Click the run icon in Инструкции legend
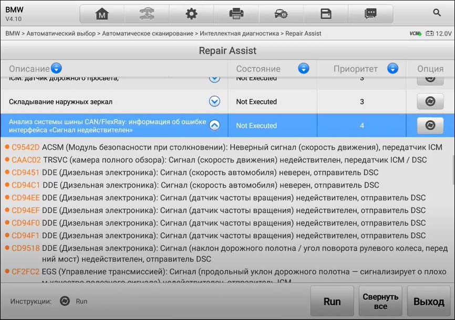The height and width of the screenshot is (320, 455). pyautogui.click(x=65, y=301)
